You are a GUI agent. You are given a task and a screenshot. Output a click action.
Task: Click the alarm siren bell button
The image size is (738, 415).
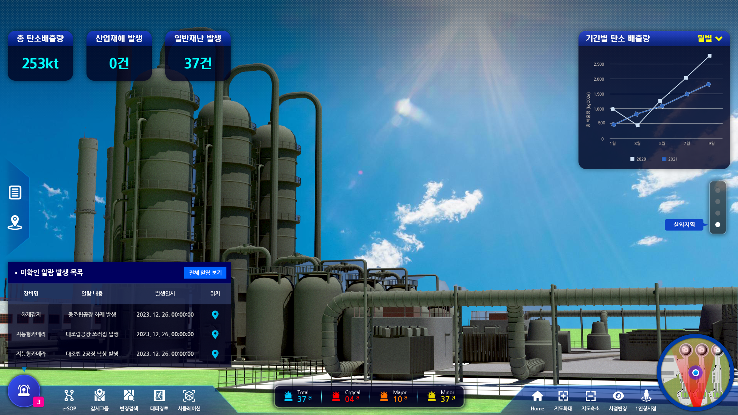click(24, 391)
